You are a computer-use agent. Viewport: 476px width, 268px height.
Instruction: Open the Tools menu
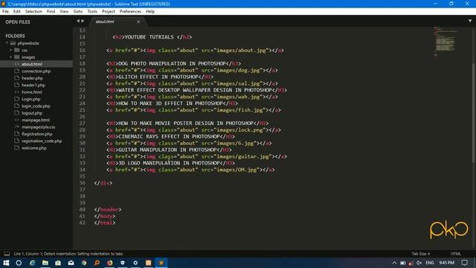(92, 11)
